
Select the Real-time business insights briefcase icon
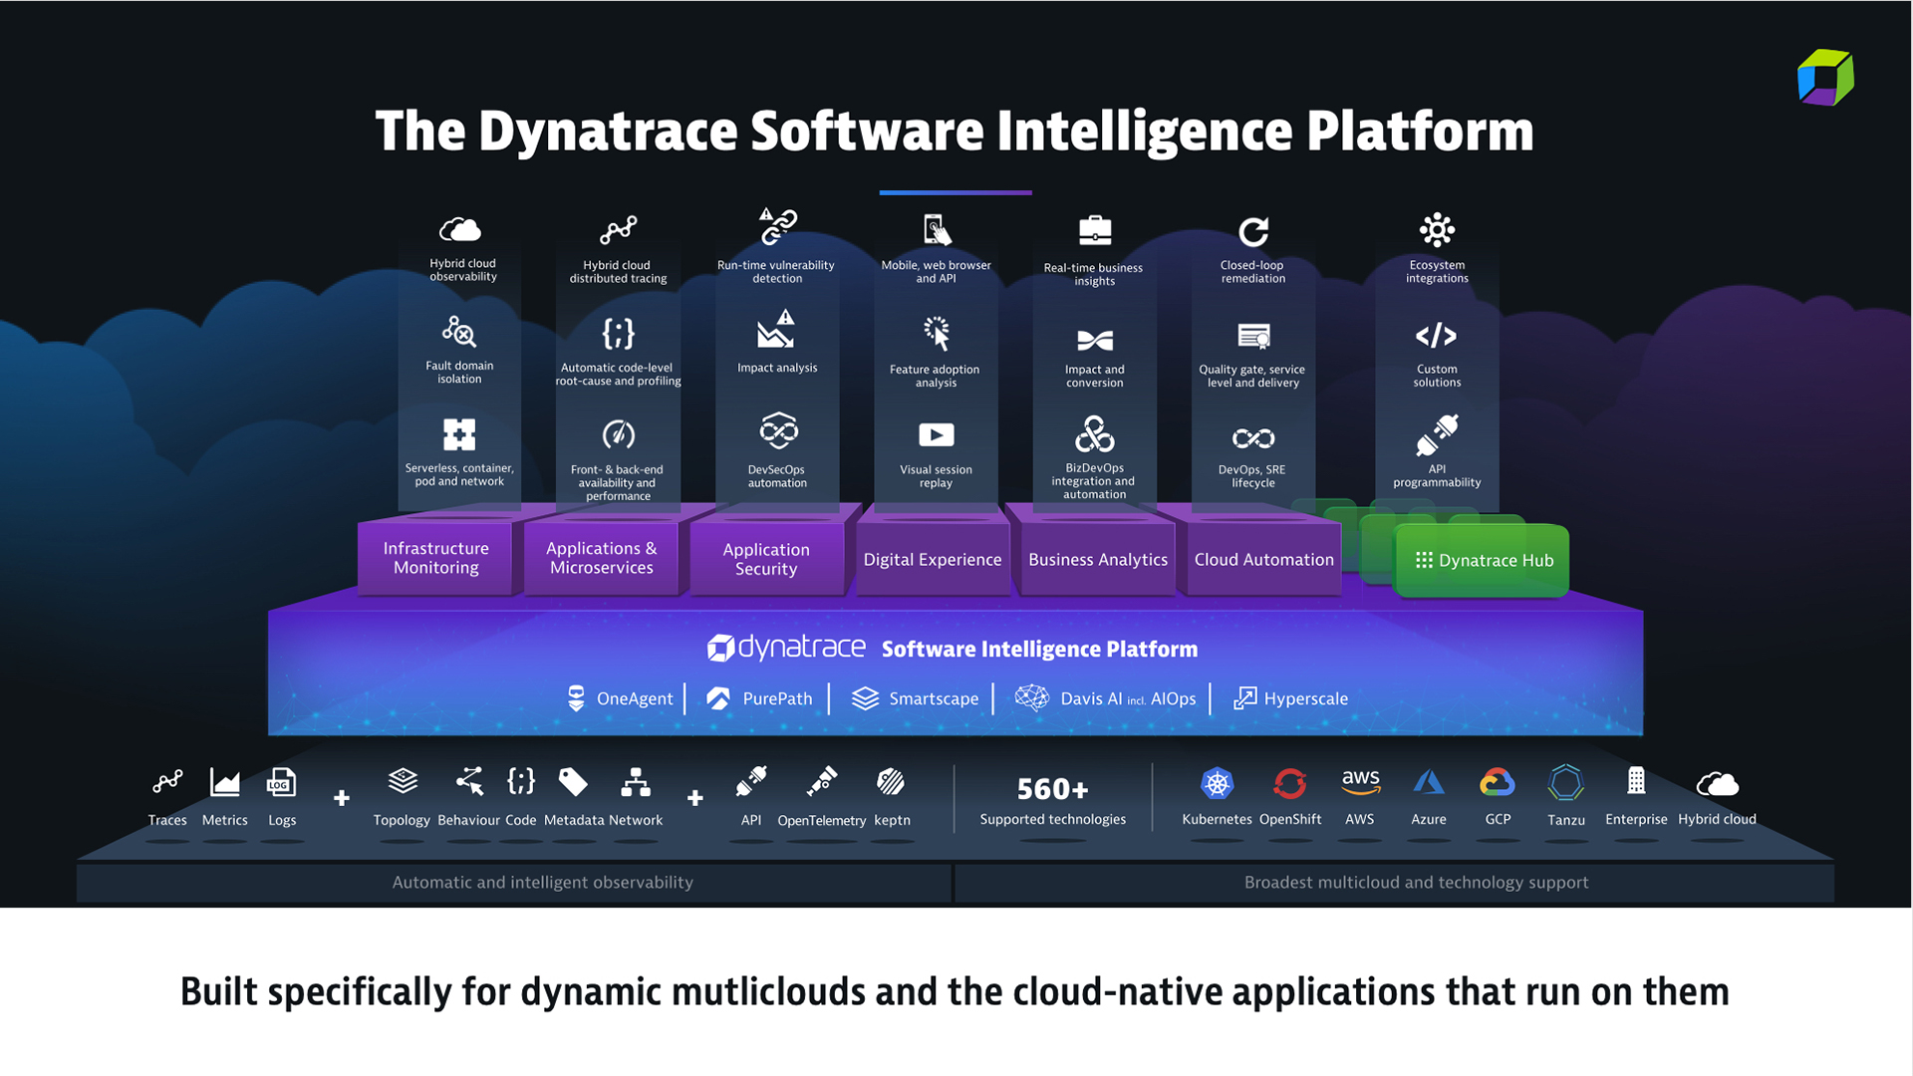point(1094,231)
